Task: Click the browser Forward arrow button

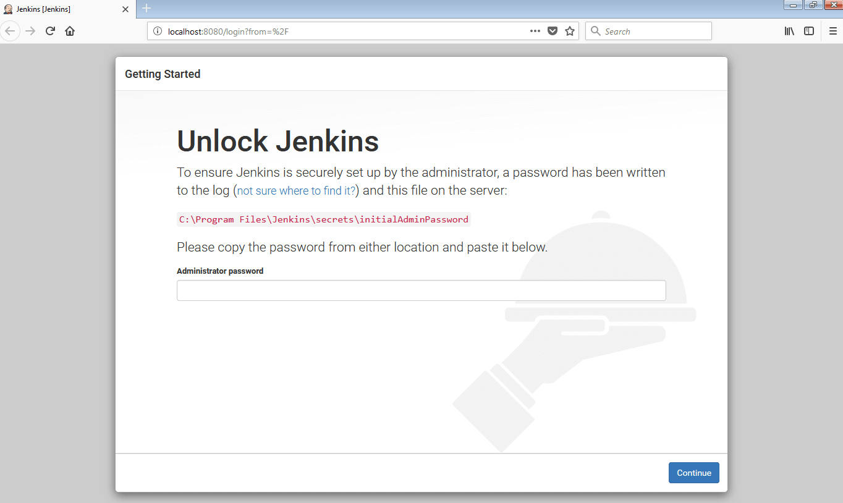Action: (30, 31)
